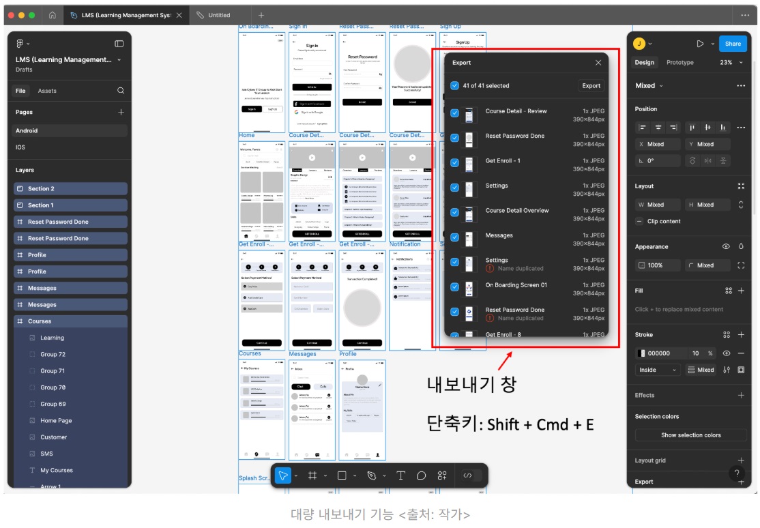Uncheck the 41 of 41 selected checkbox
The height and width of the screenshot is (528, 760).
(454, 86)
